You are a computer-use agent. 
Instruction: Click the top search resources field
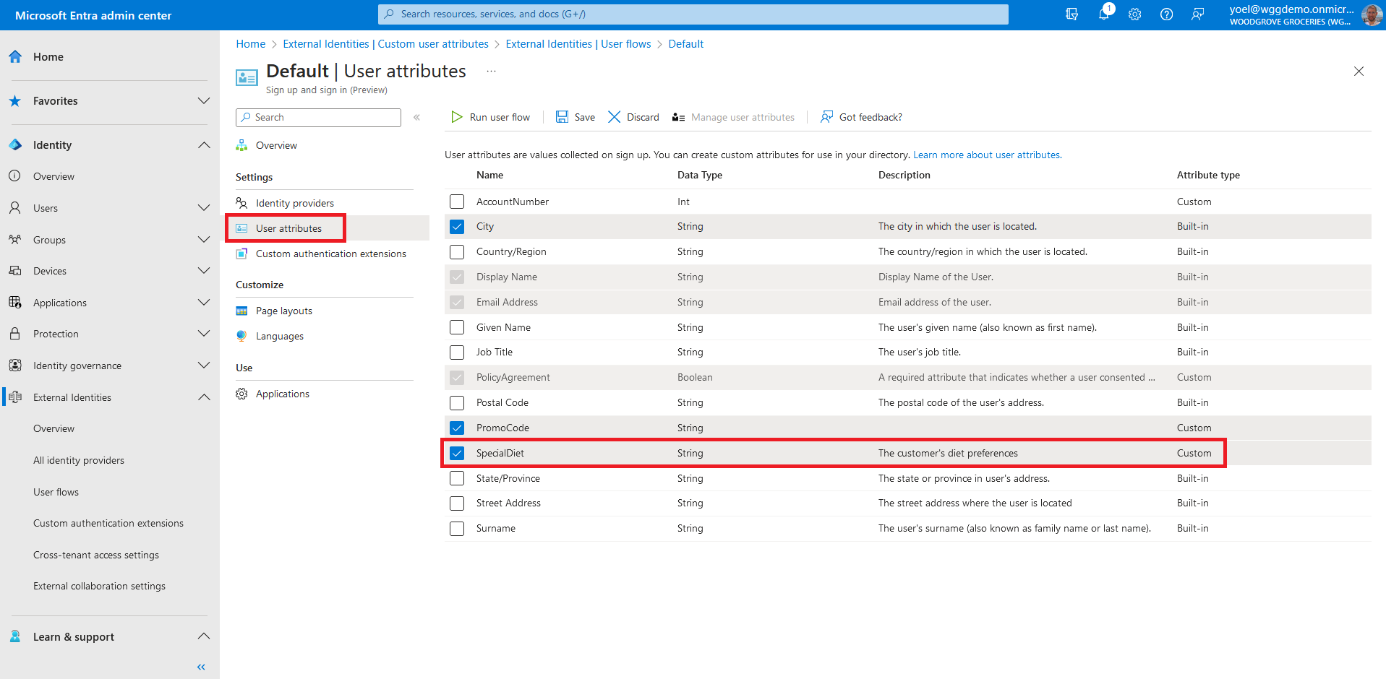(x=693, y=14)
